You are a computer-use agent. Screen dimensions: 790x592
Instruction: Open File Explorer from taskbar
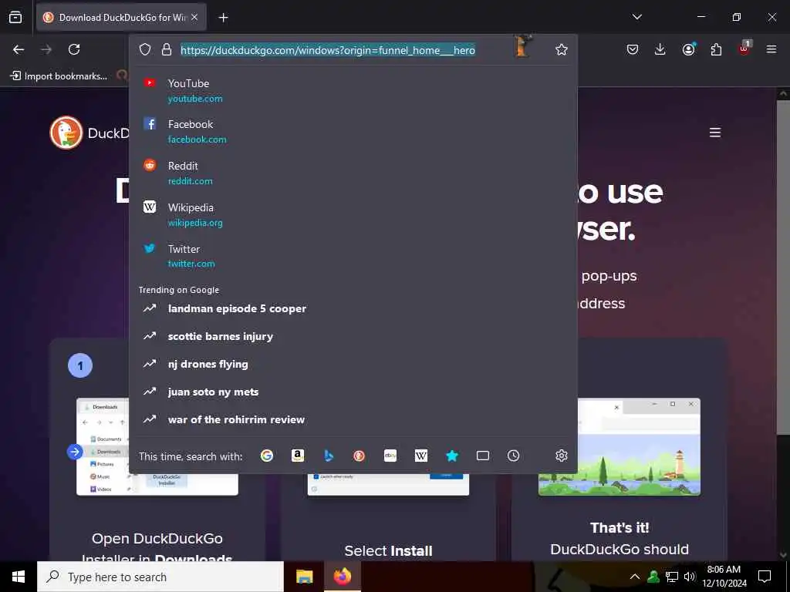304,577
